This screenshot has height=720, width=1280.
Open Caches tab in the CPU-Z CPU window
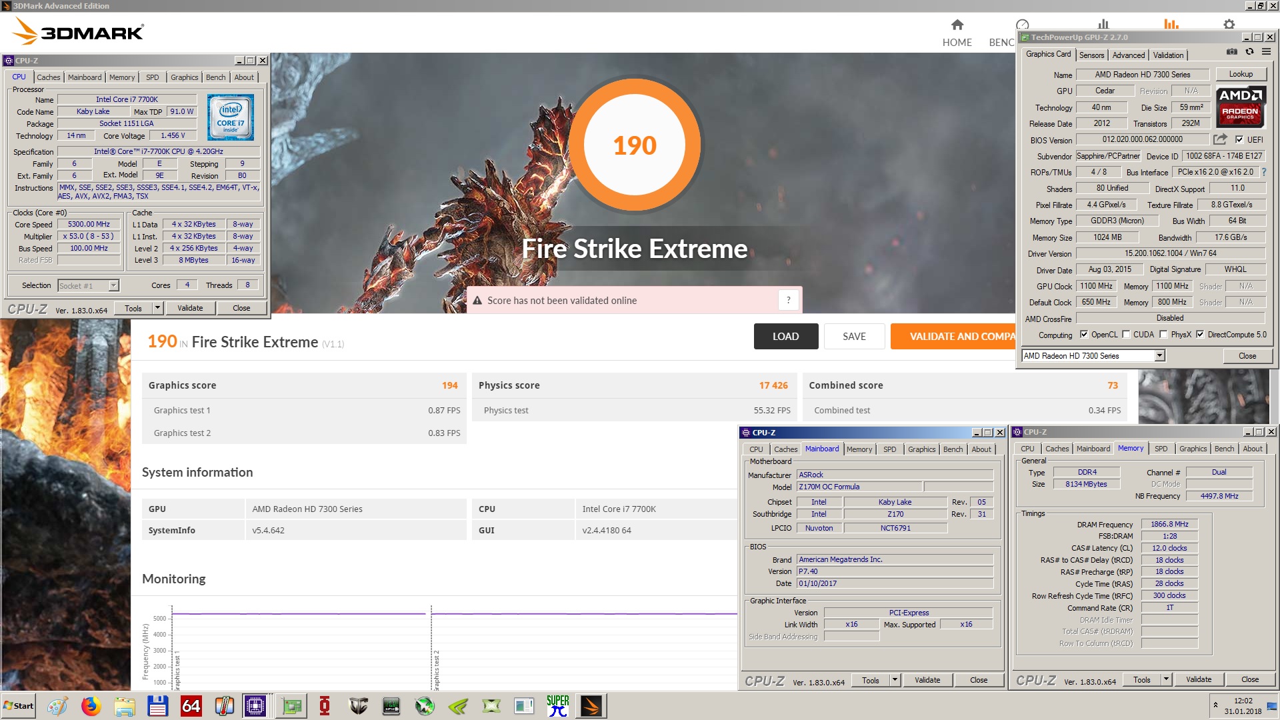48,77
